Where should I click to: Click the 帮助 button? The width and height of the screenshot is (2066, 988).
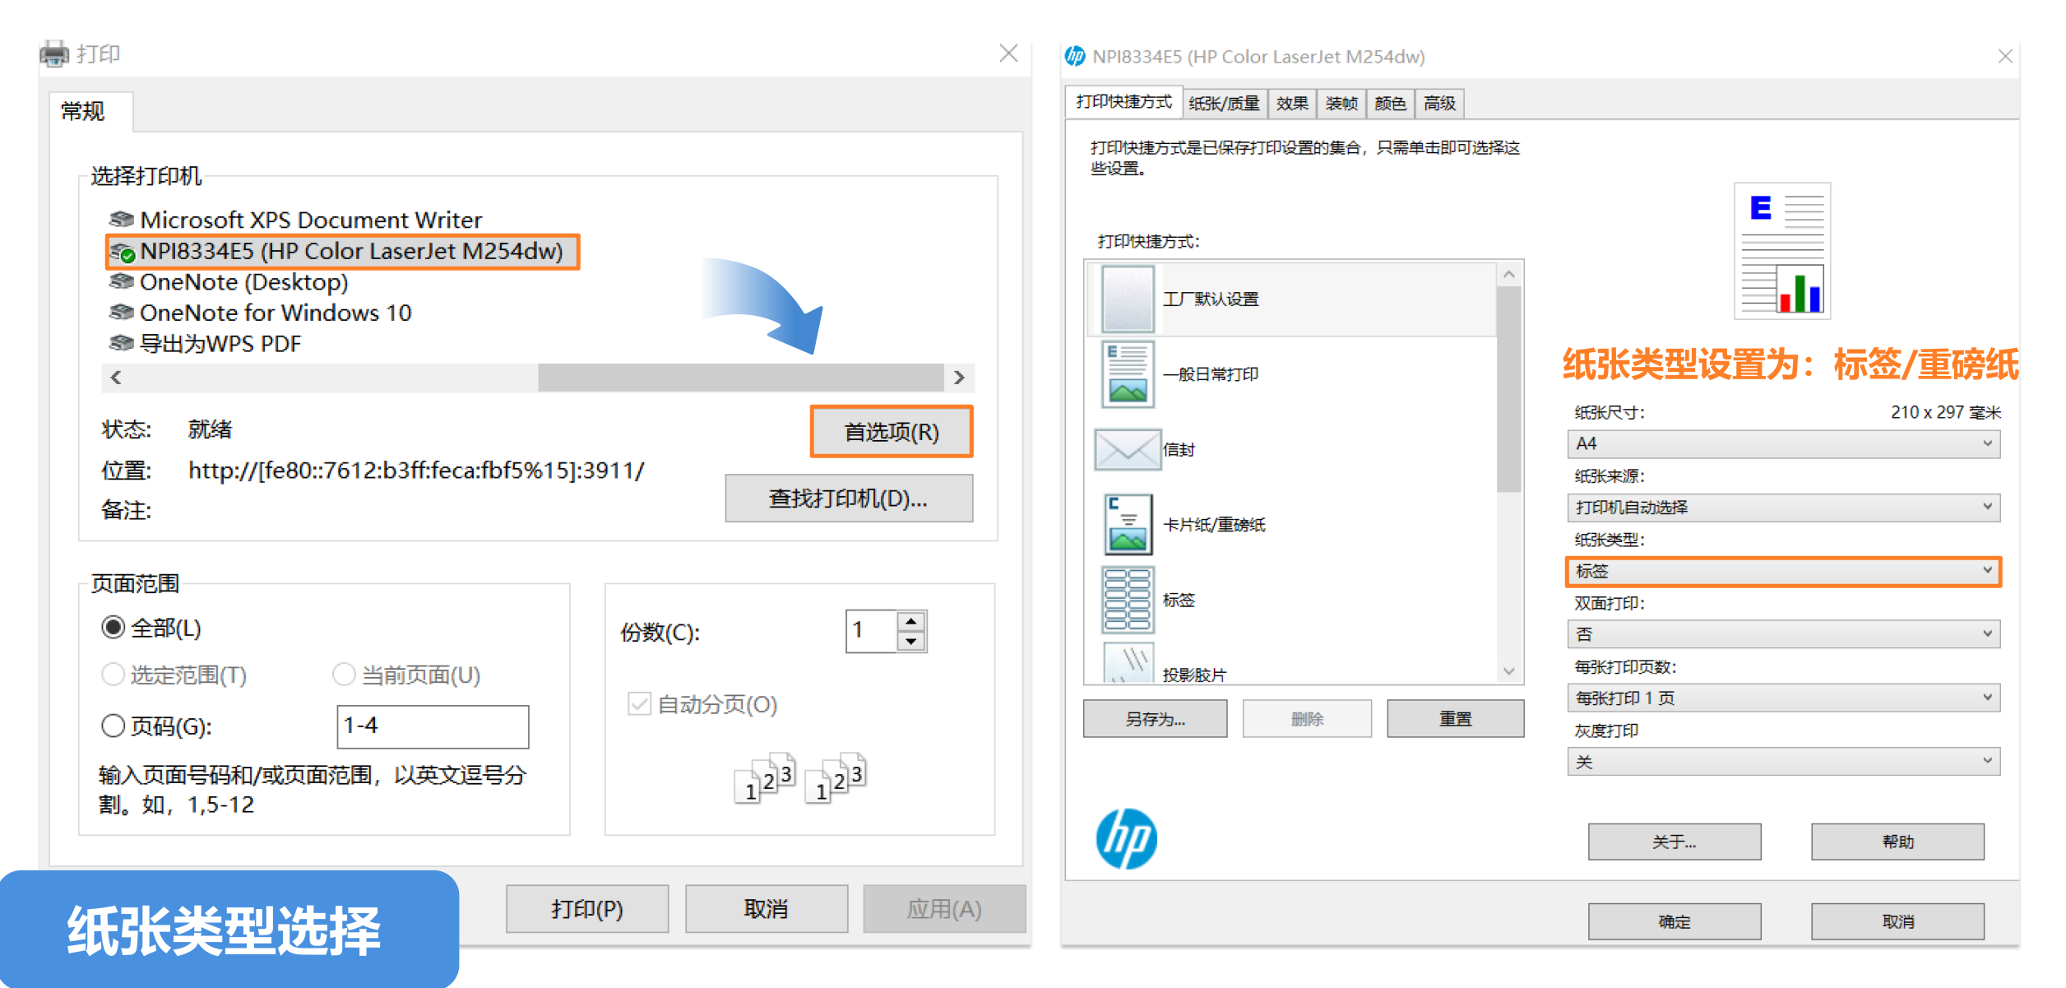[x=1898, y=842]
